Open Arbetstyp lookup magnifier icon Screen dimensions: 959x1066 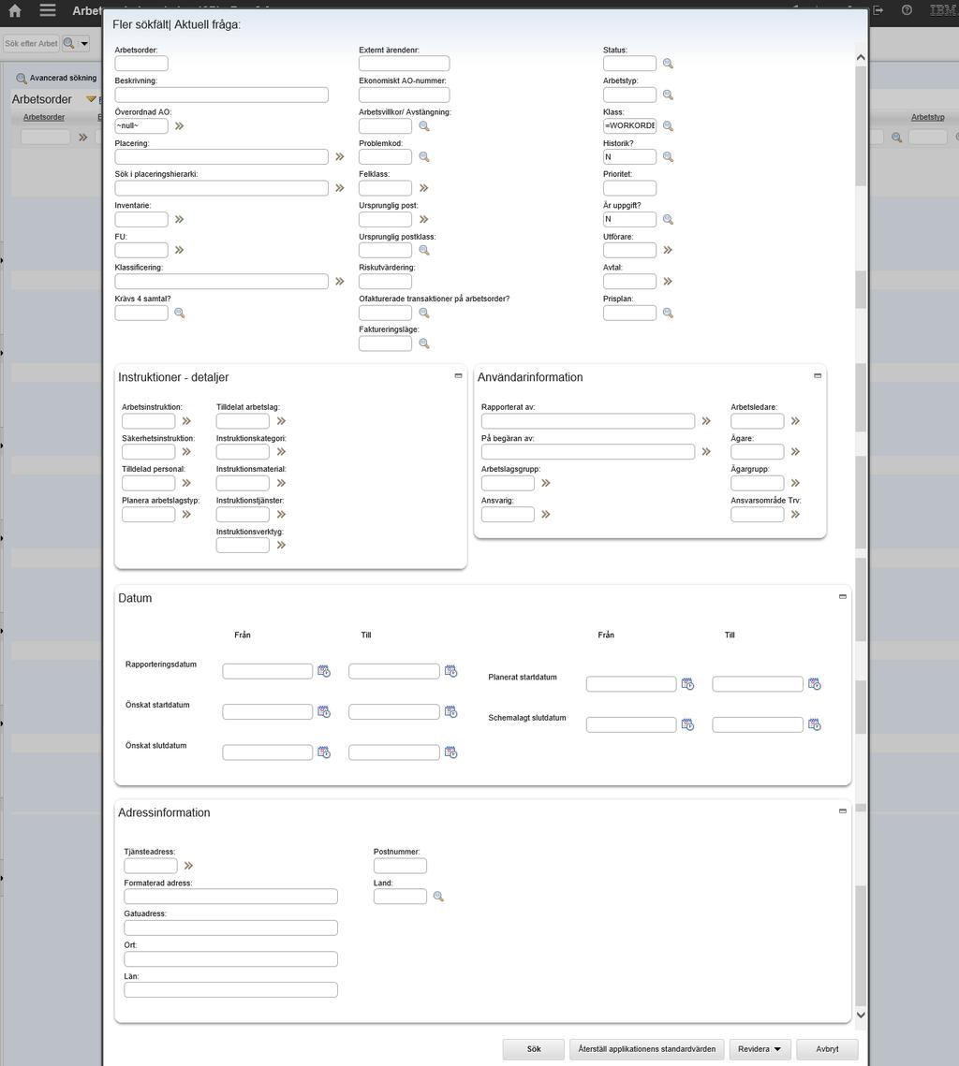[x=668, y=95]
